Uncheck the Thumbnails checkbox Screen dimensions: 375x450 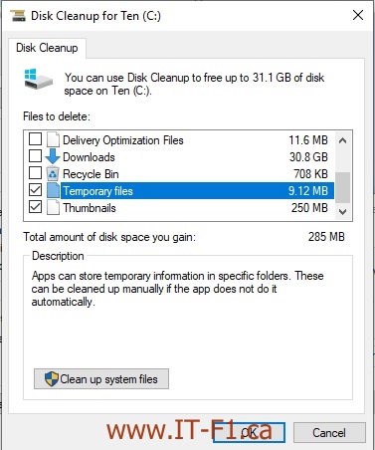[x=35, y=207]
